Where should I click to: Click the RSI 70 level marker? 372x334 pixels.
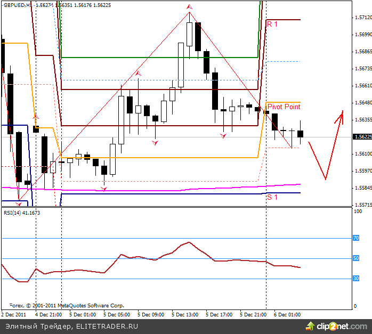[356, 238]
